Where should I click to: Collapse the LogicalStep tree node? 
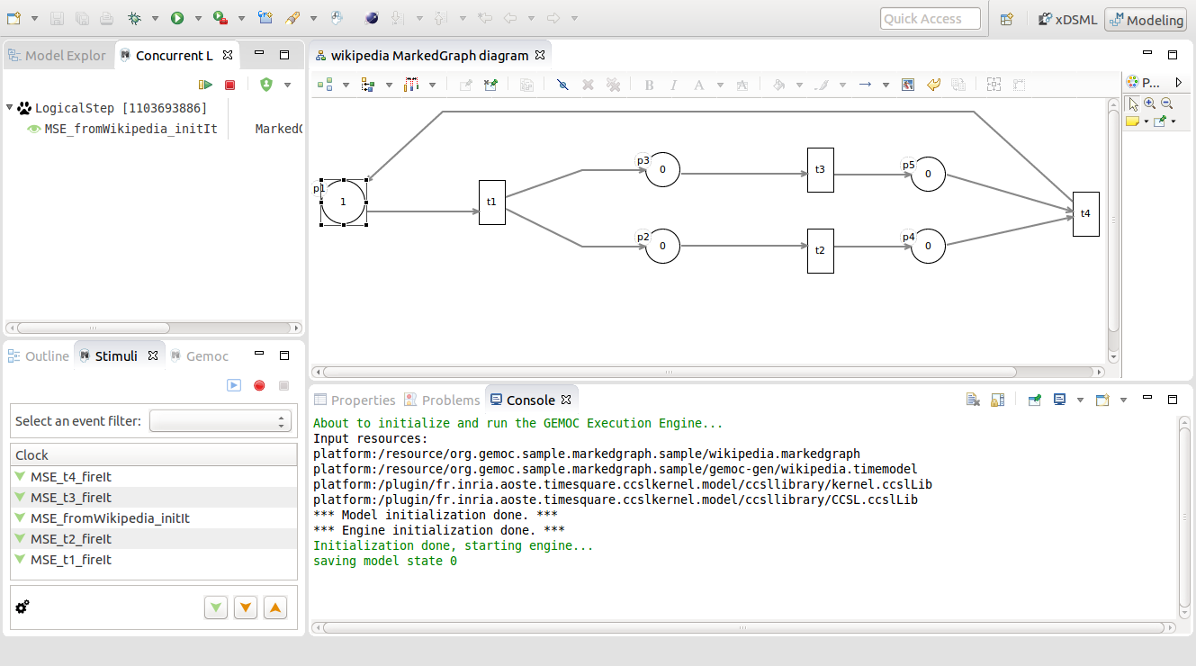tap(9, 108)
